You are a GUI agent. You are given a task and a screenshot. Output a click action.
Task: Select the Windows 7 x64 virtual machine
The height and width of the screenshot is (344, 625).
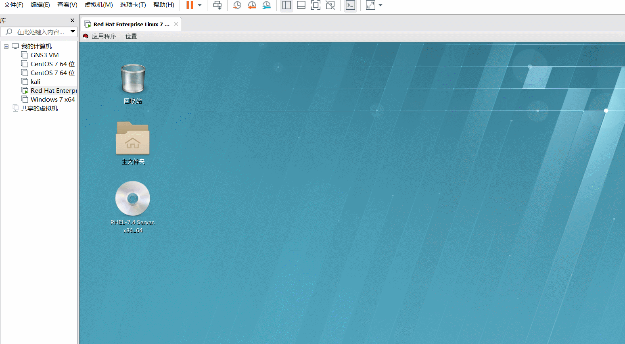(52, 100)
